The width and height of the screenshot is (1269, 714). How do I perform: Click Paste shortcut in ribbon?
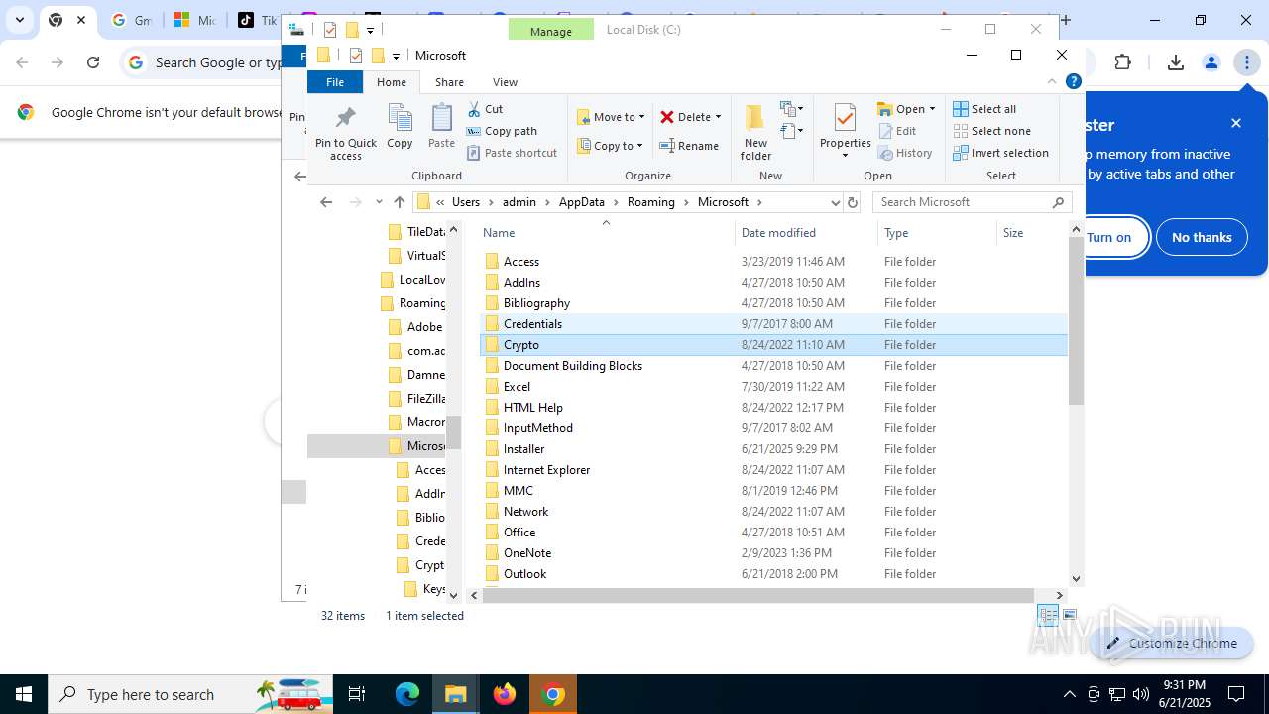click(512, 153)
